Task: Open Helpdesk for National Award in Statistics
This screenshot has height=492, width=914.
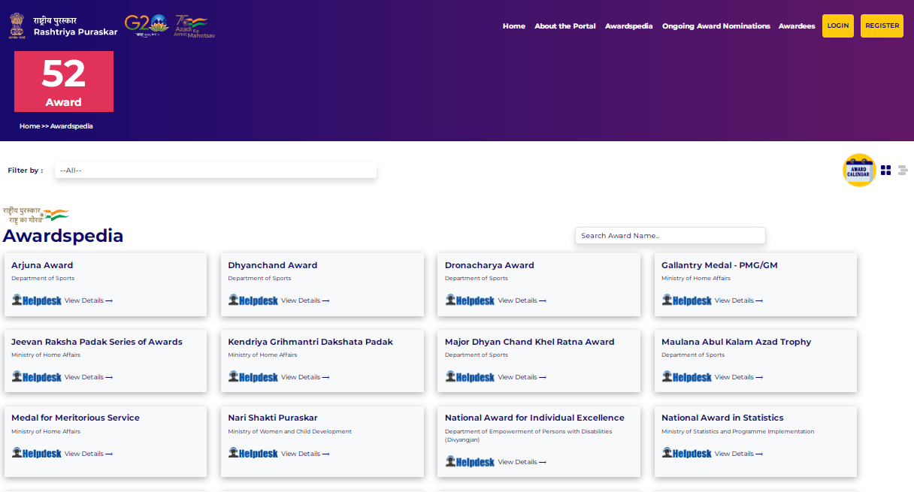Action: [687, 454]
